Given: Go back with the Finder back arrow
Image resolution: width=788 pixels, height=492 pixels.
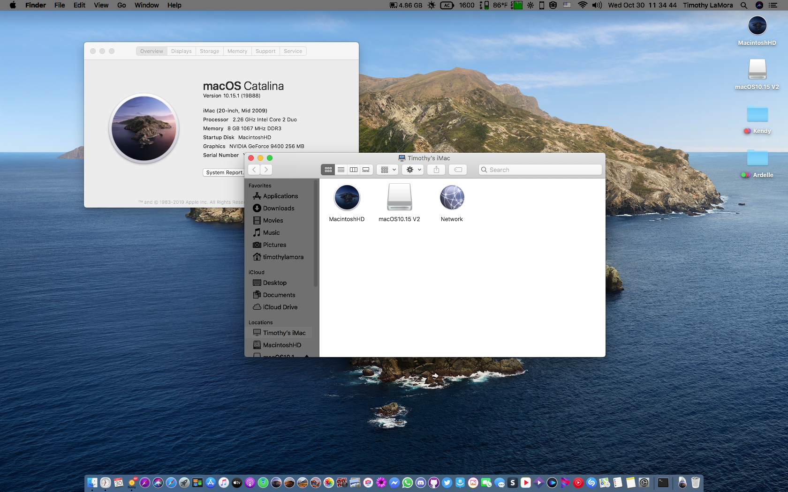Looking at the screenshot, I should (x=254, y=170).
